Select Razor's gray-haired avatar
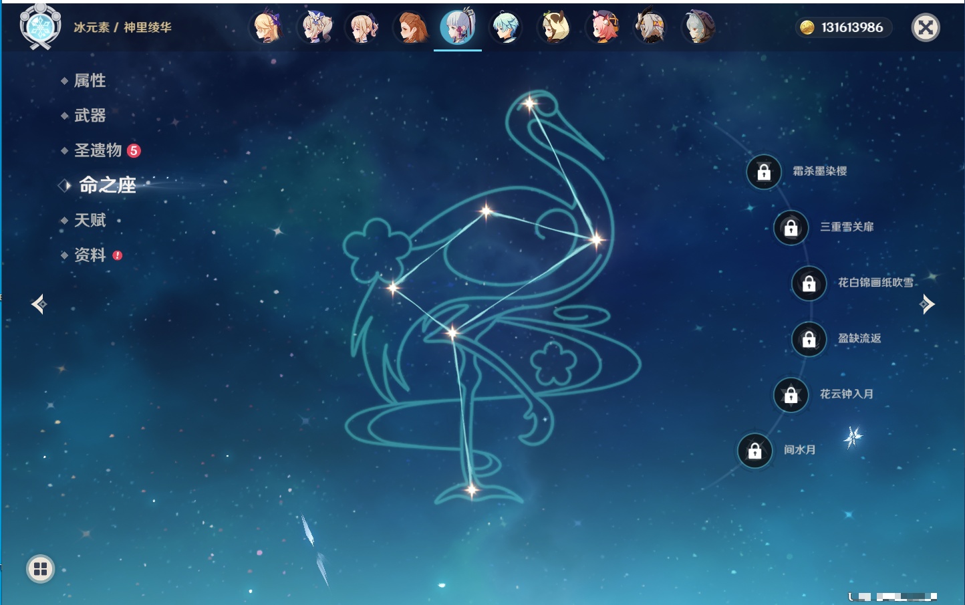Image resolution: width=965 pixels, height=605 pixels. point(650,27)
